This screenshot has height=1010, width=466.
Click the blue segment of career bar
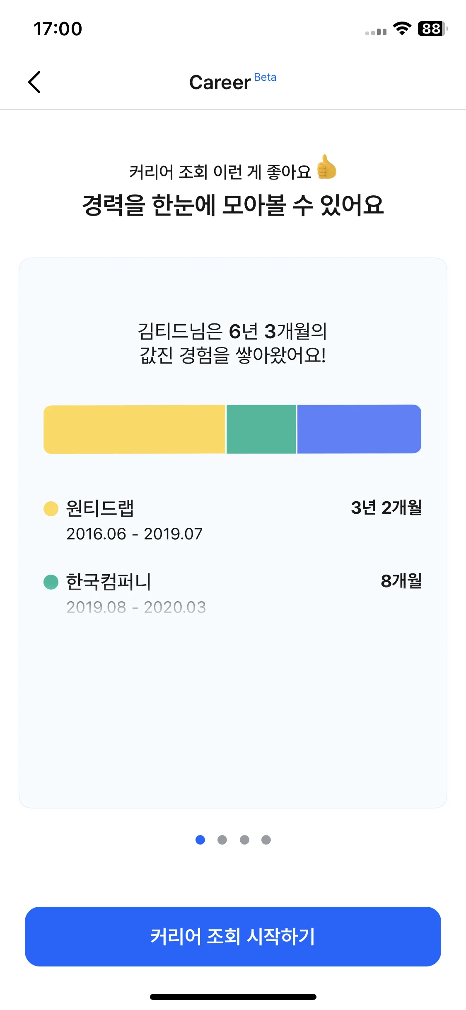[x=359, y=429]
